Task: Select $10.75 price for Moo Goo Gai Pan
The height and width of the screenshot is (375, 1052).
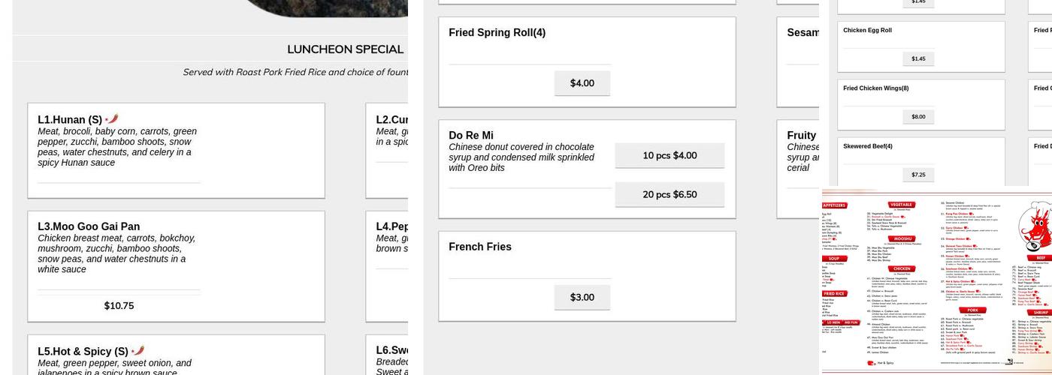Action: (x=119, y=305)
